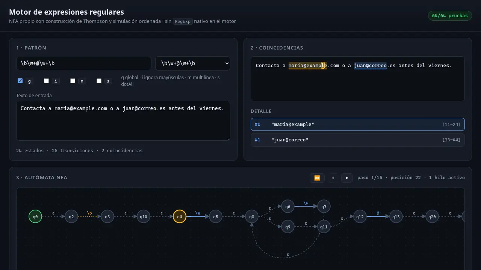Click the highlighted maria@example match in results

[308, 66]
